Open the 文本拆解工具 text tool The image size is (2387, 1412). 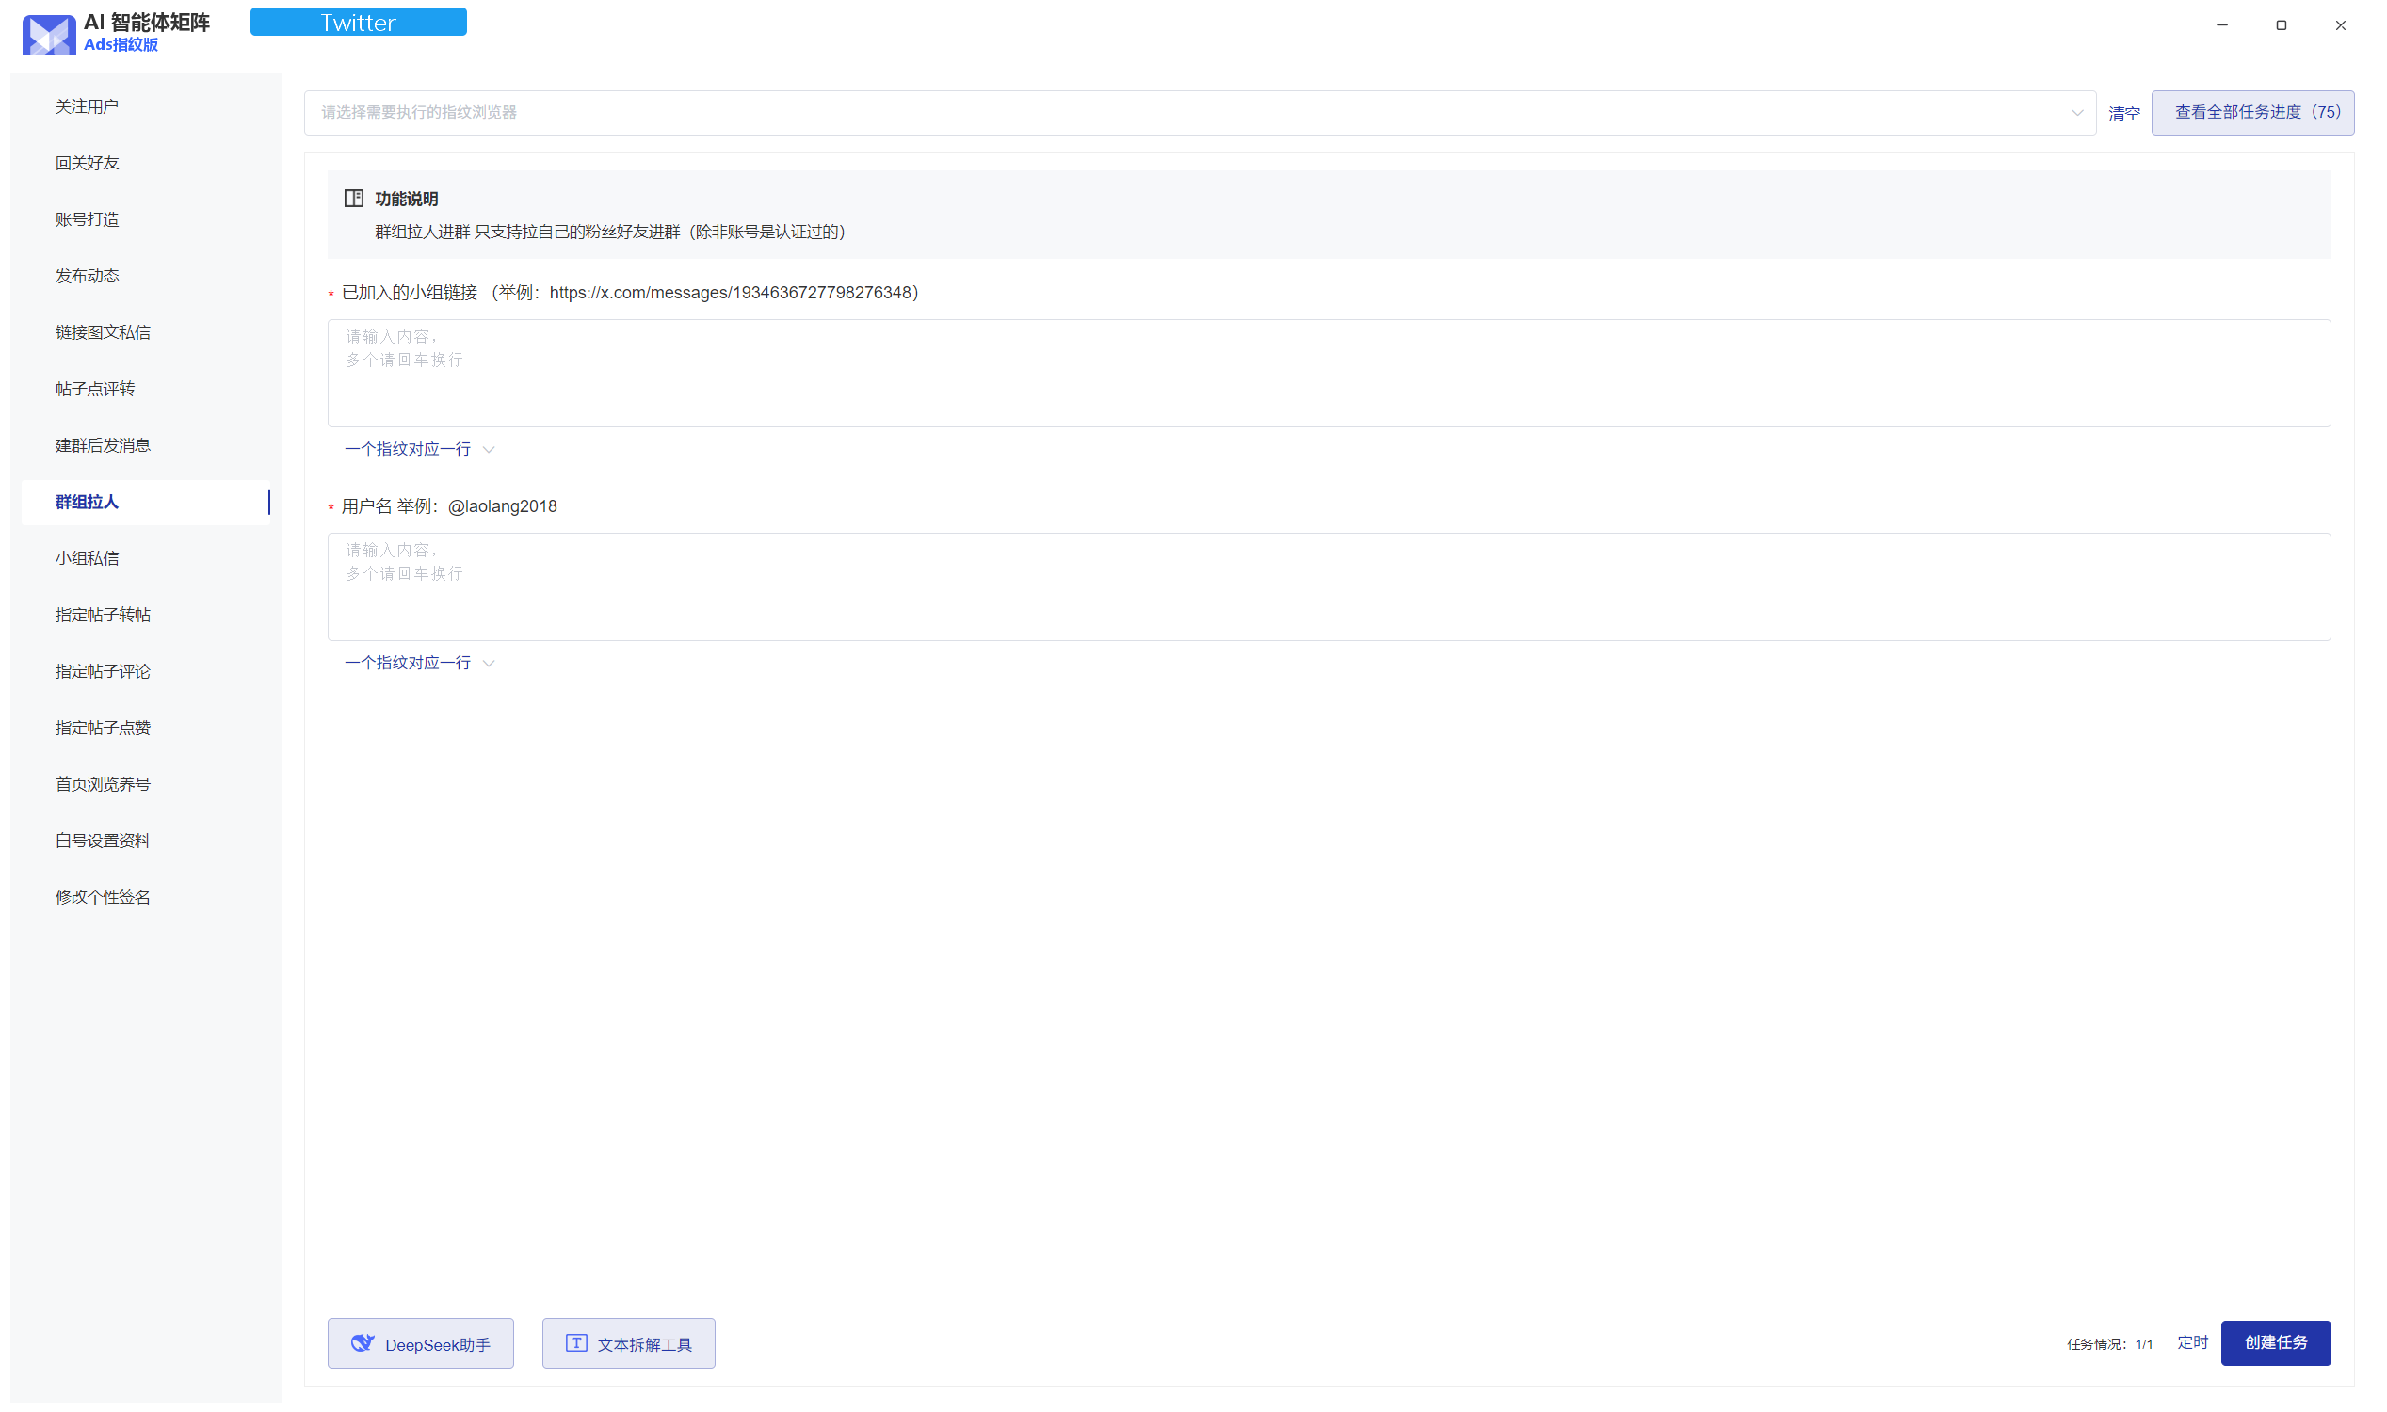click(x=628, y=1343)
